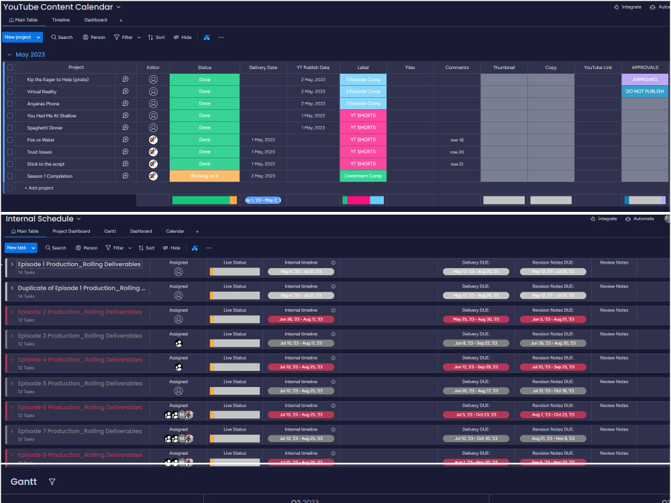
Task: Open the AI assistant icon in Internal Schedule toolbar
Action: pos(195,247)
